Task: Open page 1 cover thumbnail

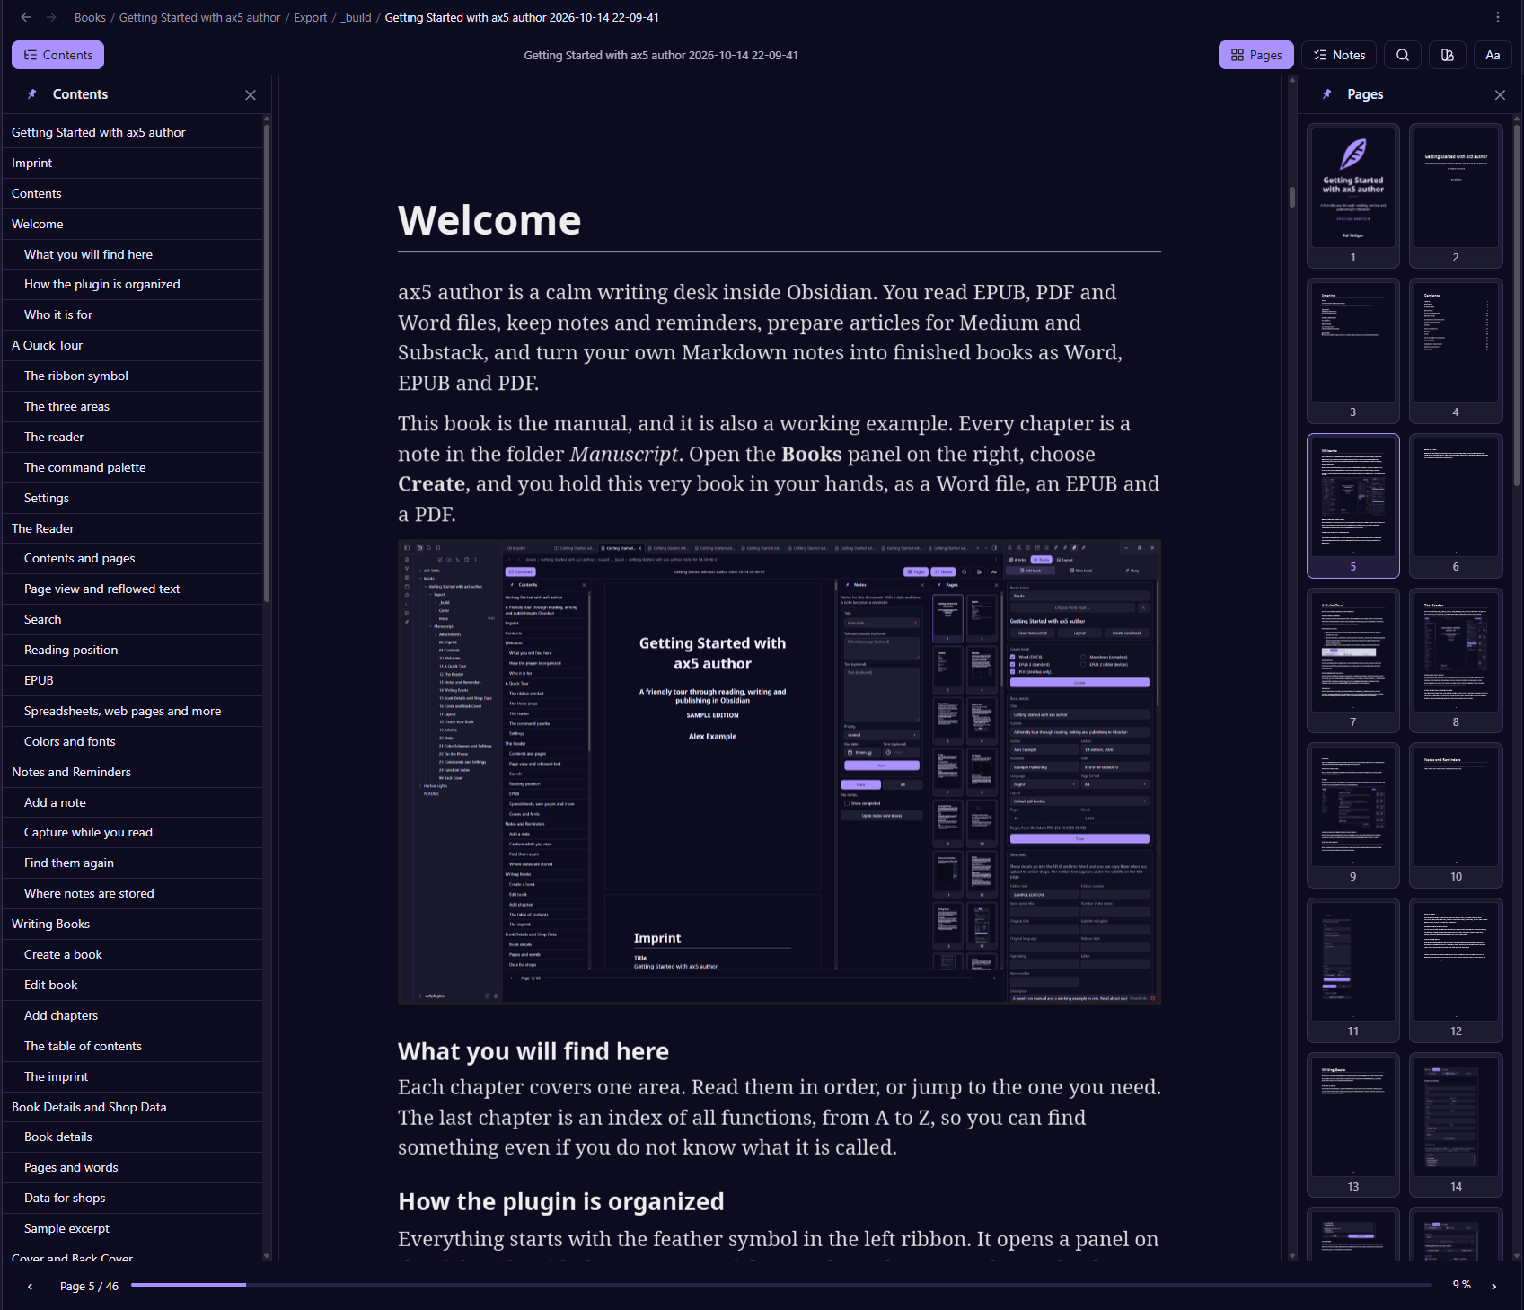Action: (x=1353, y=196)
